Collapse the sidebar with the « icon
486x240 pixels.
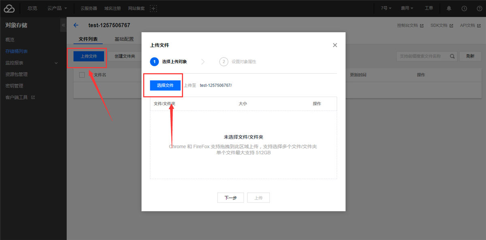63,25
